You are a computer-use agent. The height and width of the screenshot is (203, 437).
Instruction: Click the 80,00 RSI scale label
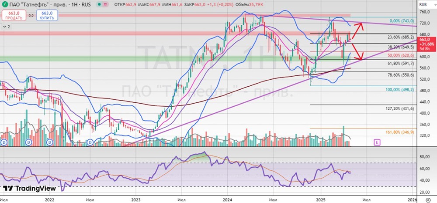pyautogui.click(x=425, y=157)
